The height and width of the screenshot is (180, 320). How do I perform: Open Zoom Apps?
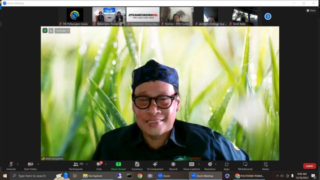click(x=227, y=166)
